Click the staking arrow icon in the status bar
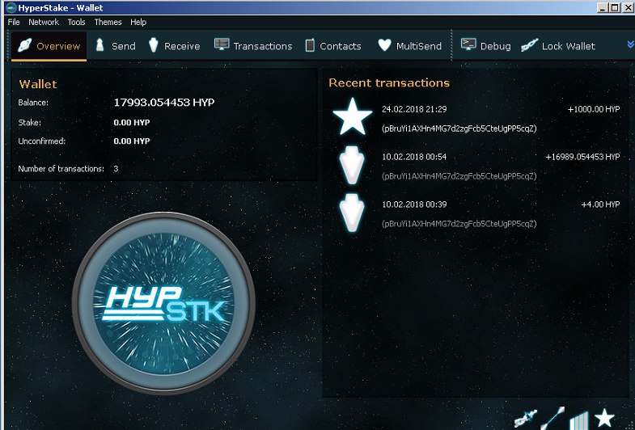This screenshot has width=635, height=430. point(552,419)
